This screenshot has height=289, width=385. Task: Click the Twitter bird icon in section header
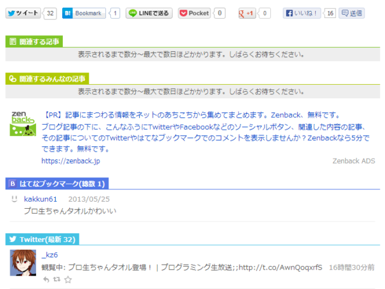pyautogui.click(x=13, y=239)
